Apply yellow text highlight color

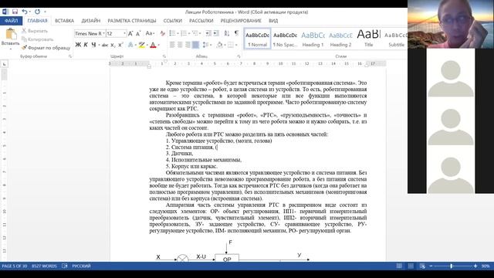point(142,45)
